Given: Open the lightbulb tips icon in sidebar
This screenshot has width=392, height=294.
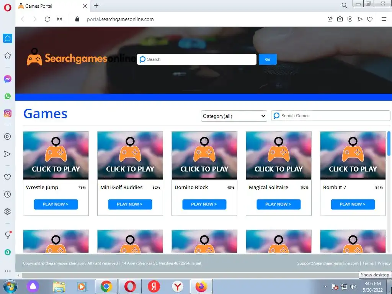Looking at the screenshot, I should point(8,235).
